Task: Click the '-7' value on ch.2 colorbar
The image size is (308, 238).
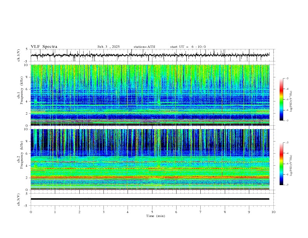Action: (x=287, y=185)
